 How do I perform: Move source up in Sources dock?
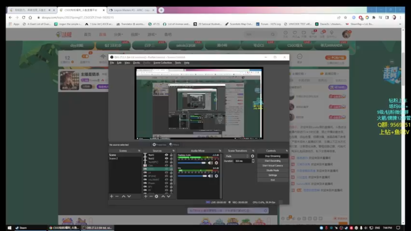163,196
